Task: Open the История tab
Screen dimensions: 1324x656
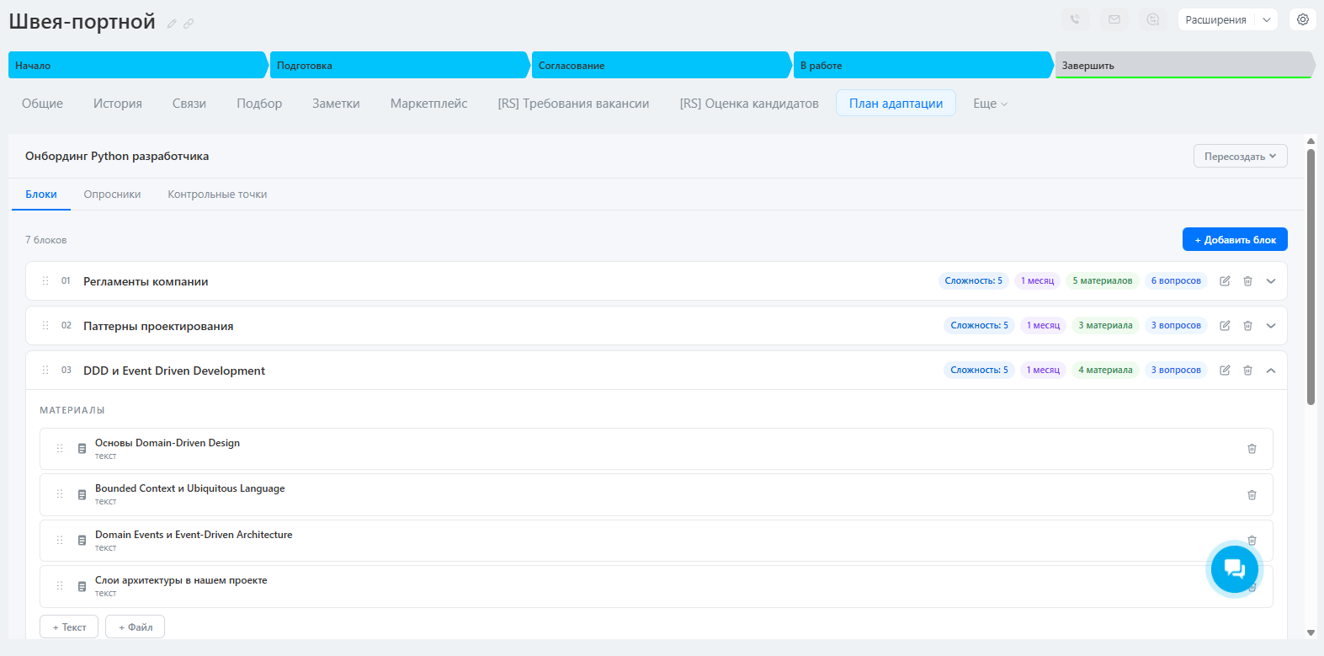Action: click(x=117, y=104)
